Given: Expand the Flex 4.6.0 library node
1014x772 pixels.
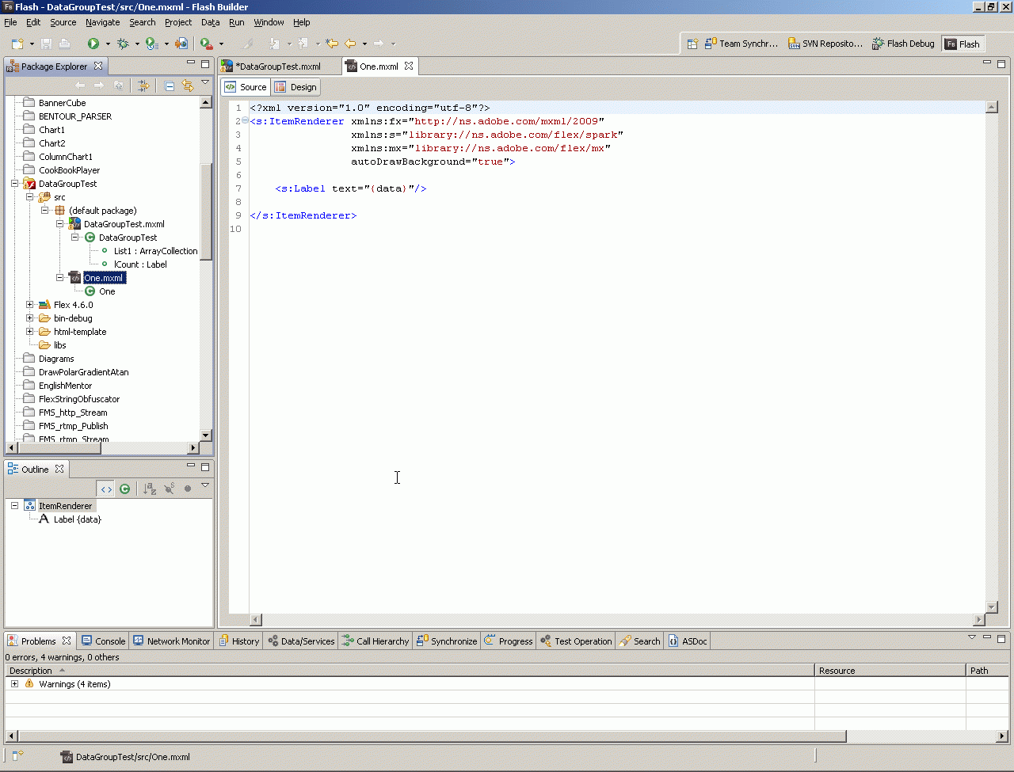Looking at the screenshot, I should pyautogui.click(x=30, y=305).
